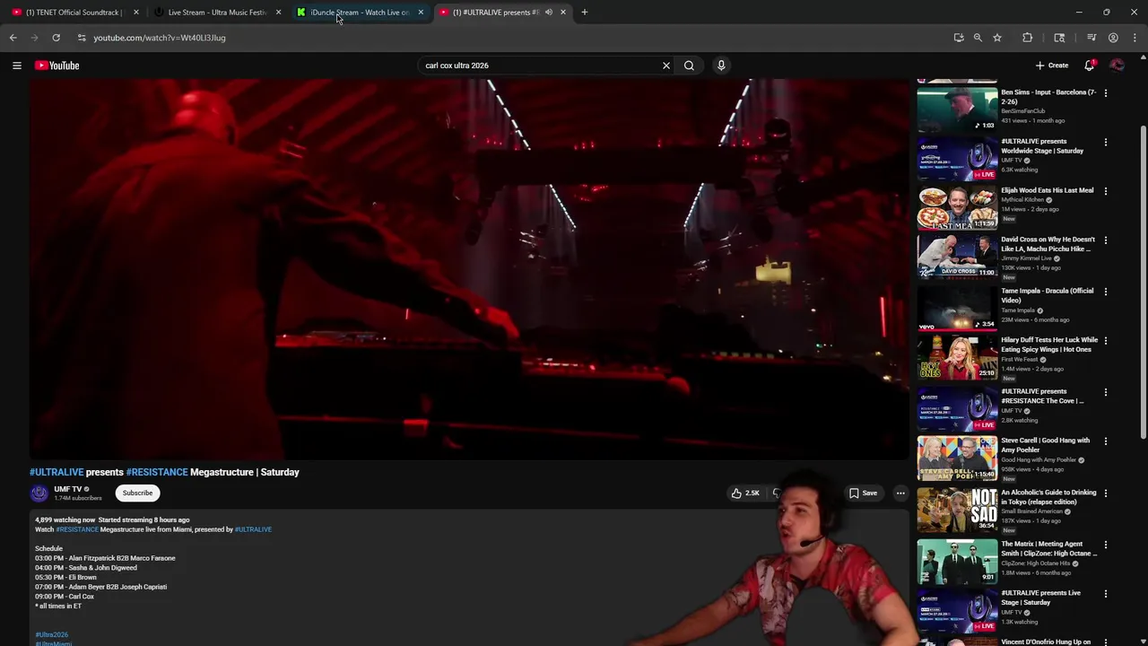Viewport: 1148px width, 646px height.
Task: Subscribe to UMF TV
Action: coord(137,493)
